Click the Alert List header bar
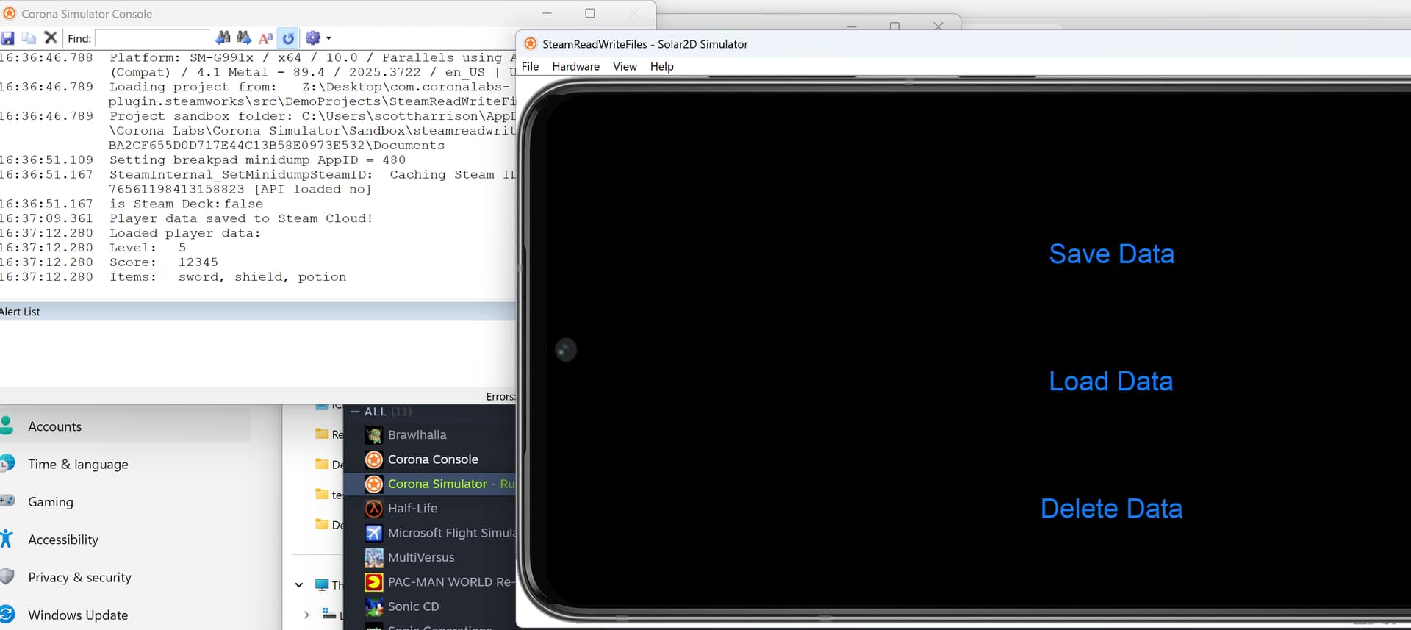The height and width of the screenshot is (630, 1411). click(x=257, y=312)
